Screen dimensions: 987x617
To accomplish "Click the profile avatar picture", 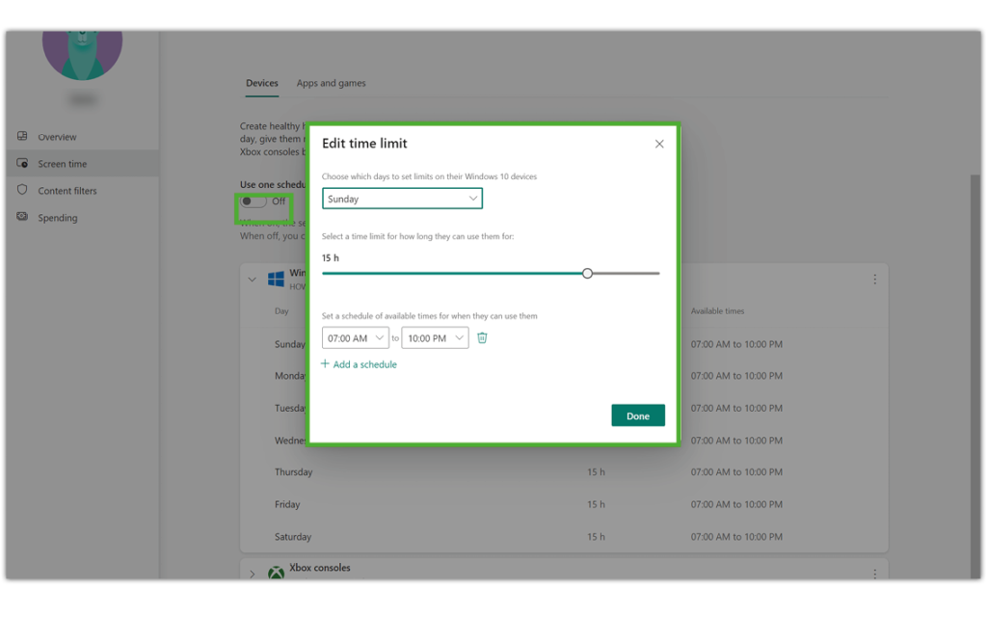I will 83,50.
